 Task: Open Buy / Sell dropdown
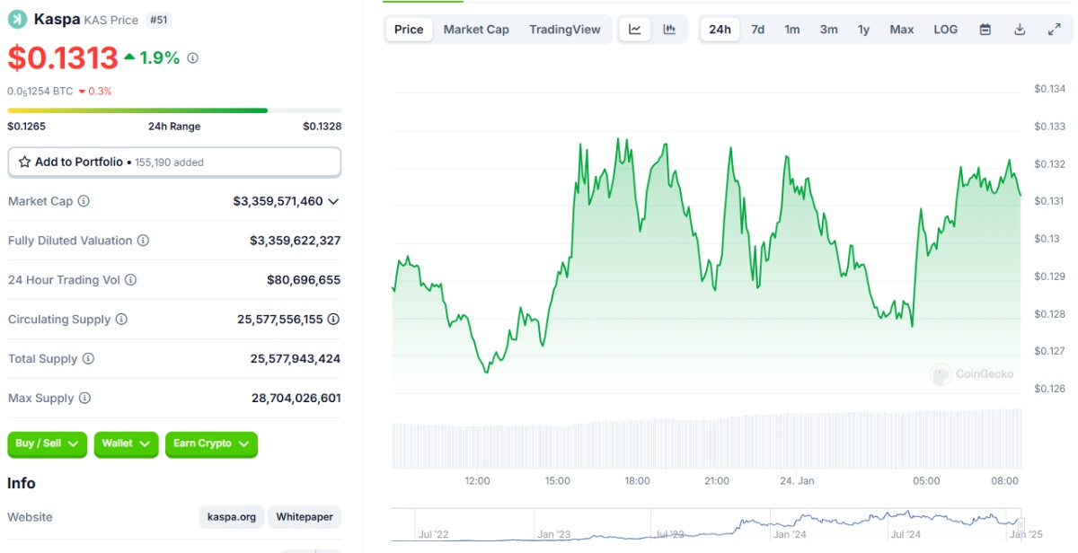[48, 443]
